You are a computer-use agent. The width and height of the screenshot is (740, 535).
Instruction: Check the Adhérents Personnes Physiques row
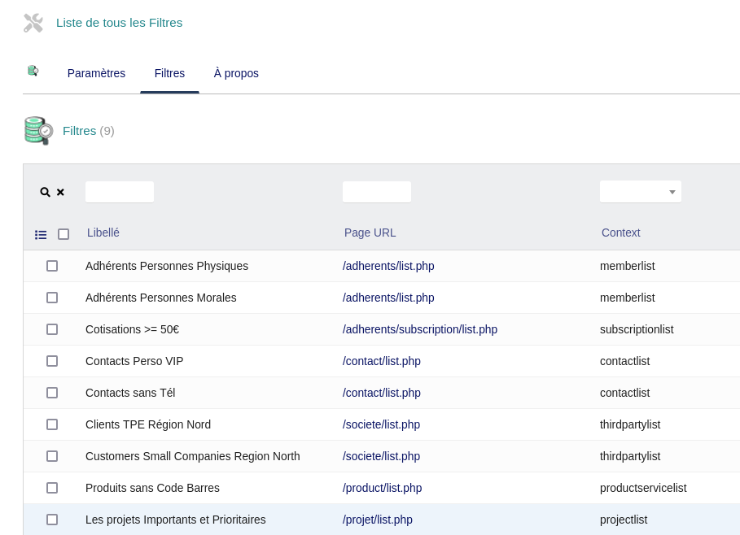[52, 266]
